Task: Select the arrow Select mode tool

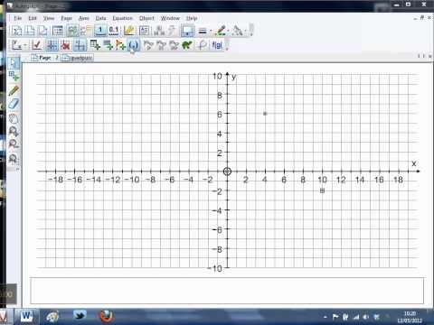Action: point(14,63)
